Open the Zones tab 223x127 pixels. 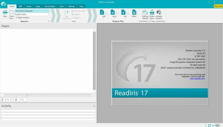[29, 6]
